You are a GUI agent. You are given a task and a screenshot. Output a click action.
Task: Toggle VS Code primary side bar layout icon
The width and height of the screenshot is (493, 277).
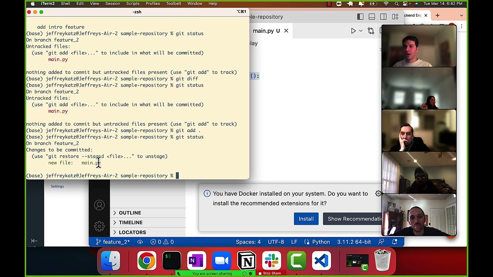pos(360,17)
